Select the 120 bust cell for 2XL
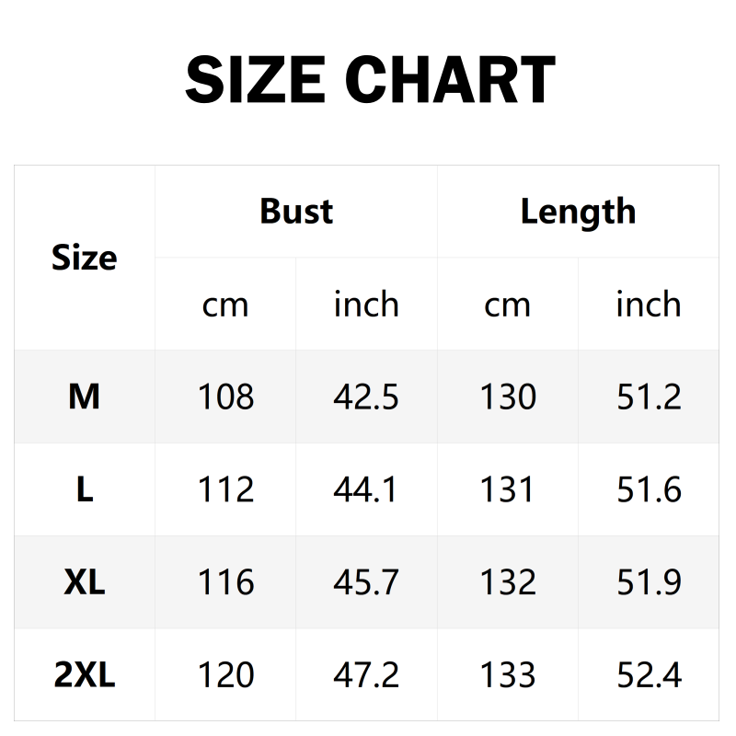Viewport: 736px width, 736px height. pos(225,675)
